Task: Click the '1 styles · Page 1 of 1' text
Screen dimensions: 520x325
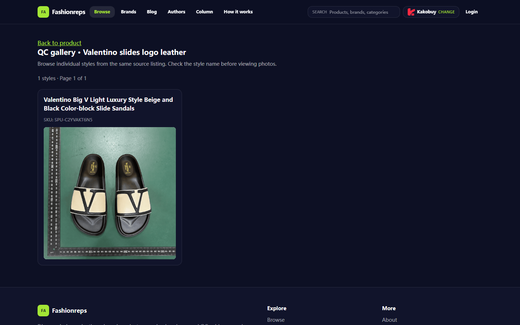Action: [62, 78]
